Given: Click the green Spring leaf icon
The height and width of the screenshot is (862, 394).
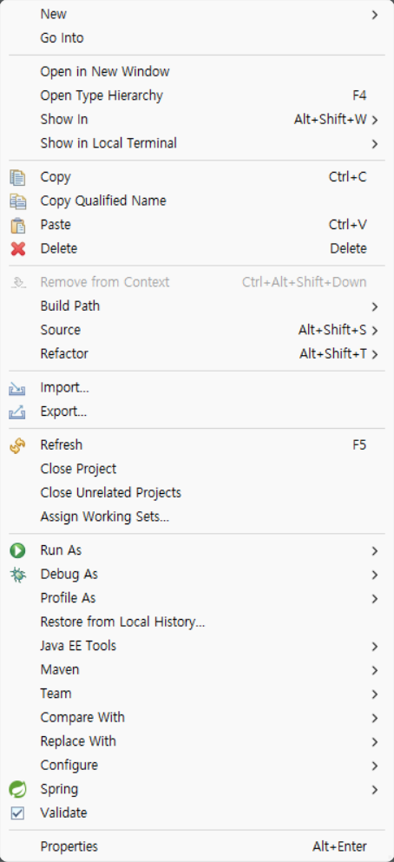Looking at the screenshot, I should (17, 789).
